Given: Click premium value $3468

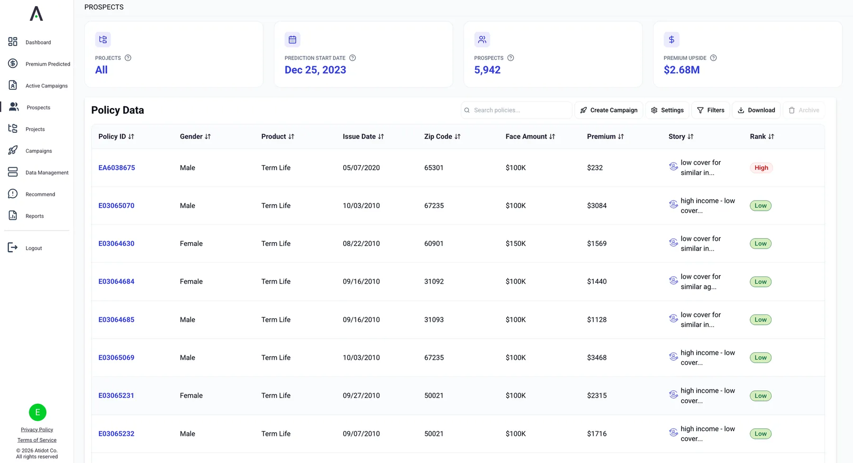Looking at the screenshot, I should (597, 358).
